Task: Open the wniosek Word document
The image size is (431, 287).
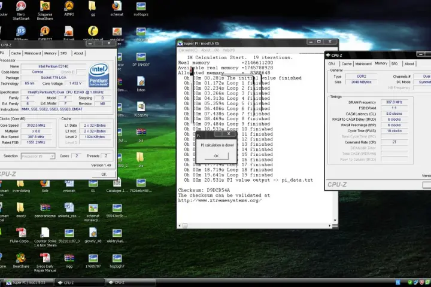Action: tap(69, 186)
